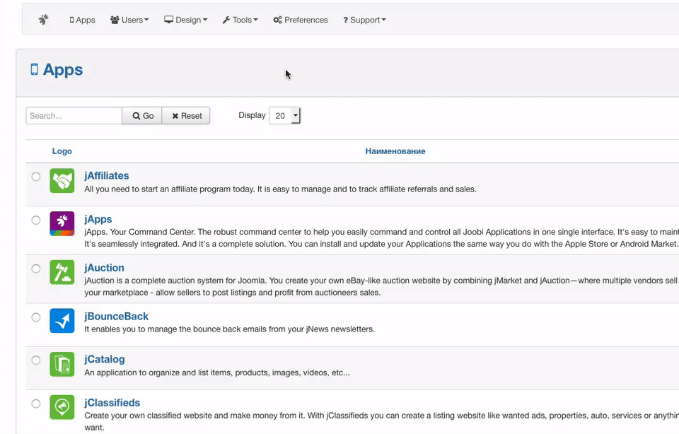Open Preferences from the navbar
The width and height of the screenshot is (679, 434).
(x=301, y=20)
